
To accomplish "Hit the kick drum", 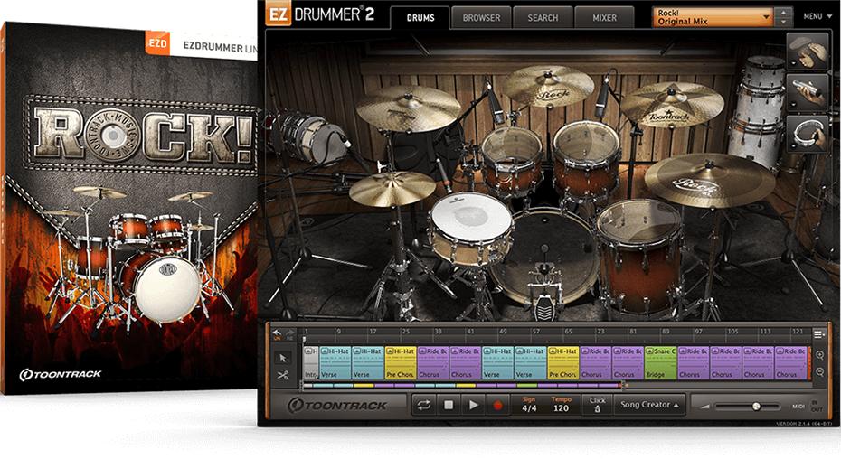I will coord(544,258).
